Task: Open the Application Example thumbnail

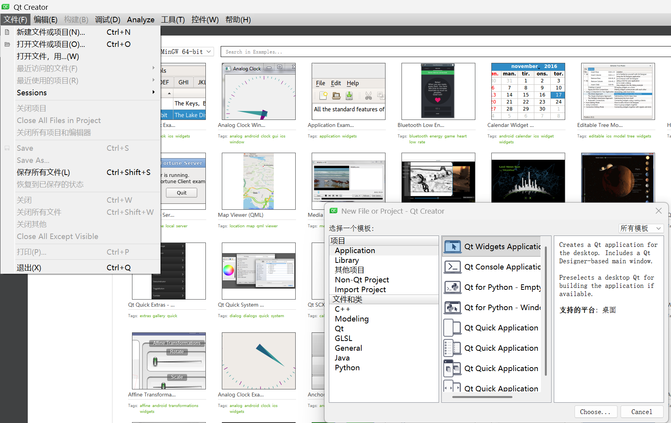Action: [348, 91]
